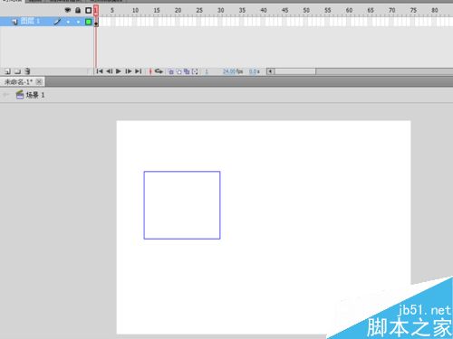This screenshot has height=339, width=453.
Task: Delete layer using the trash icon
Action: (x=27, y=71)
